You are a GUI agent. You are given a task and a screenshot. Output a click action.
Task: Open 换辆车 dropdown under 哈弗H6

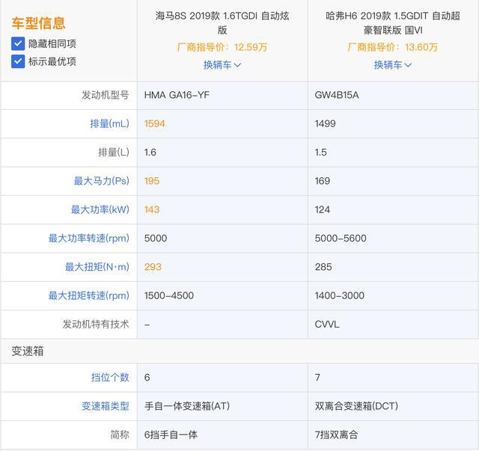pyautogui.click(x=393, y=65)
